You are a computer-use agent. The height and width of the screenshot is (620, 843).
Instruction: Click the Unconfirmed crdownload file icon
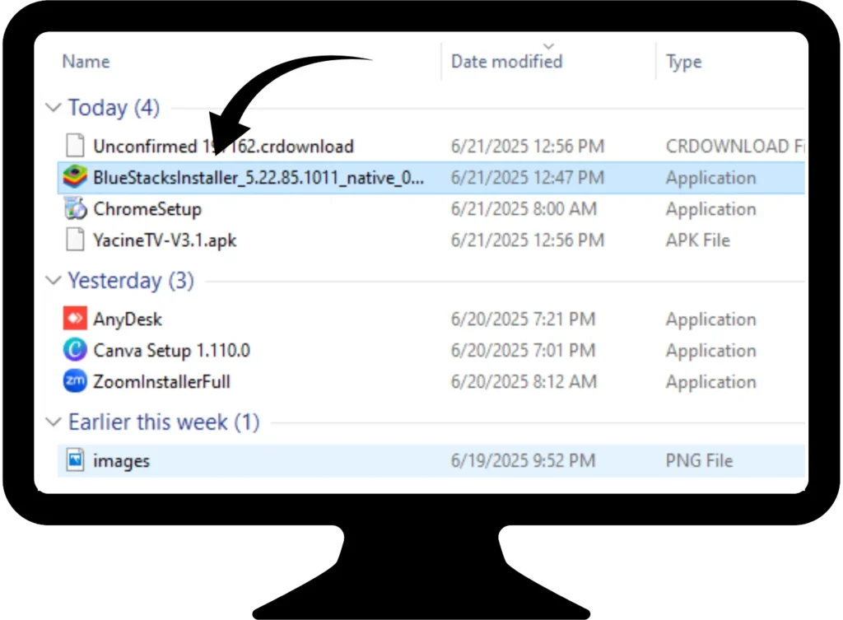tap(75, 145)
